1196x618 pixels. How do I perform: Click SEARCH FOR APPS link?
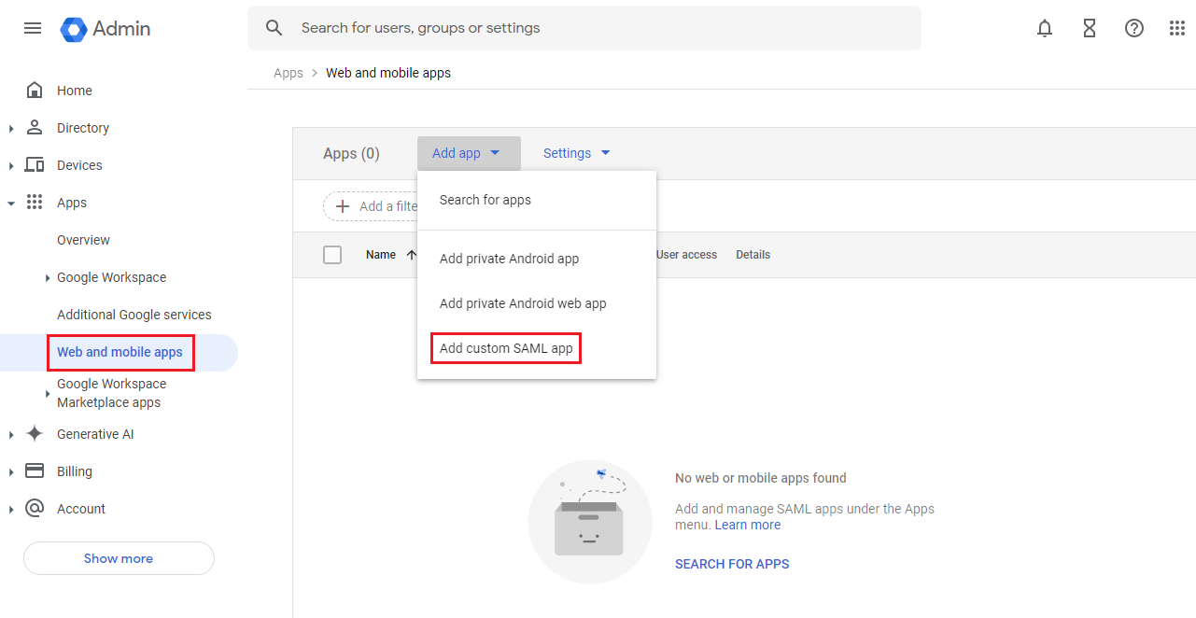pos(732,564)
